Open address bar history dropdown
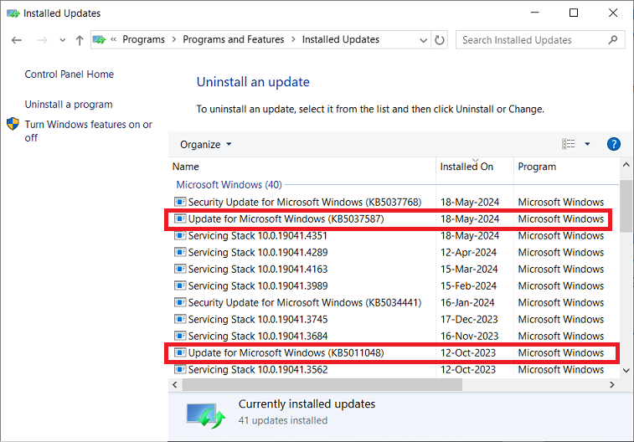This screenshot has width=634, height=442. [x=423, y=40]
